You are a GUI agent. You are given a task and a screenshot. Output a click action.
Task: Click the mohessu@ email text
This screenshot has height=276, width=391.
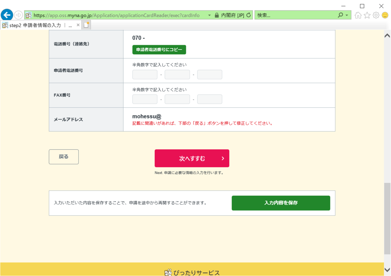(147, 116)
